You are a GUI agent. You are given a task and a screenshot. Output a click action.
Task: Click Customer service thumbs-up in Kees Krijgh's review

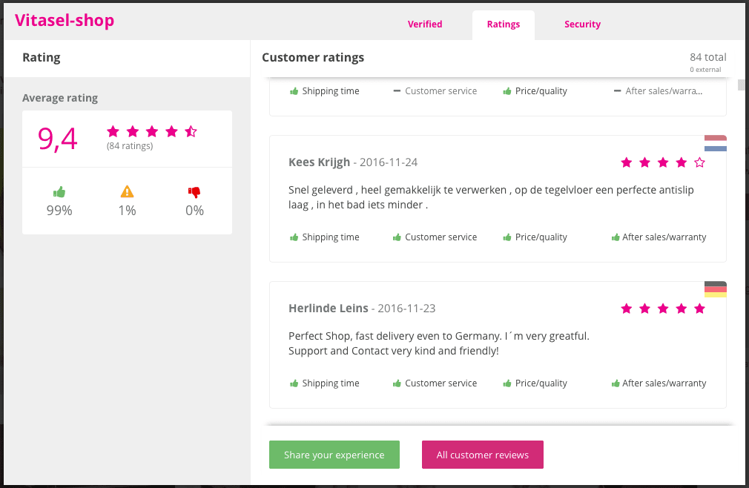pyautogui.click(x=397, y=237)
